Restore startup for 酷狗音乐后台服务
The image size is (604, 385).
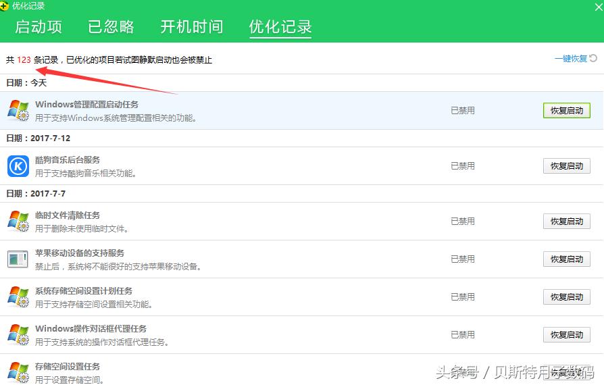[x=567, y=166]
